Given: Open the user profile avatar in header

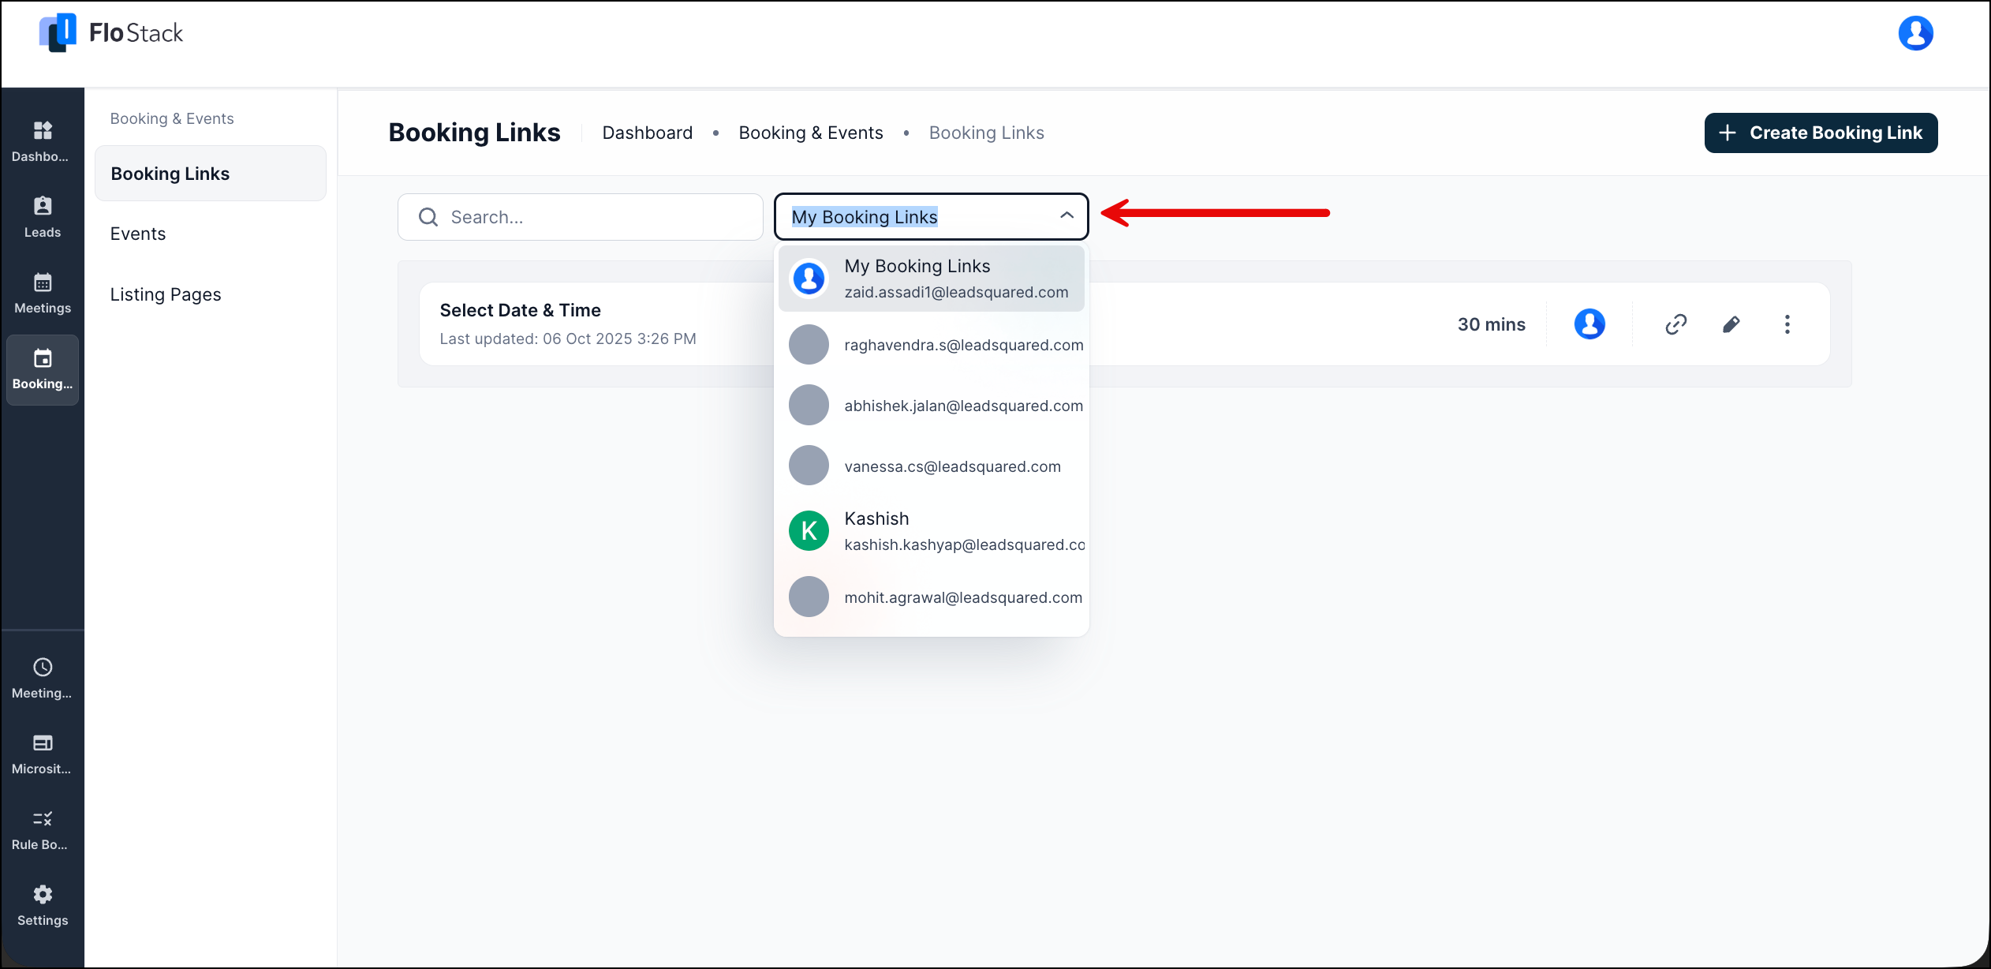Looking at the screenshot, I should point(1915,33).
